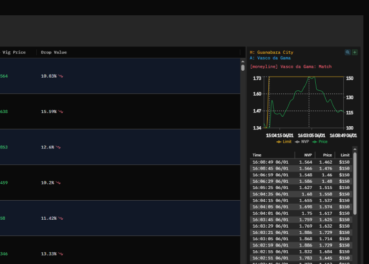Select the row with Drop Value 12.6%
Screen dimensions: 369x264
tap(120, 147)
